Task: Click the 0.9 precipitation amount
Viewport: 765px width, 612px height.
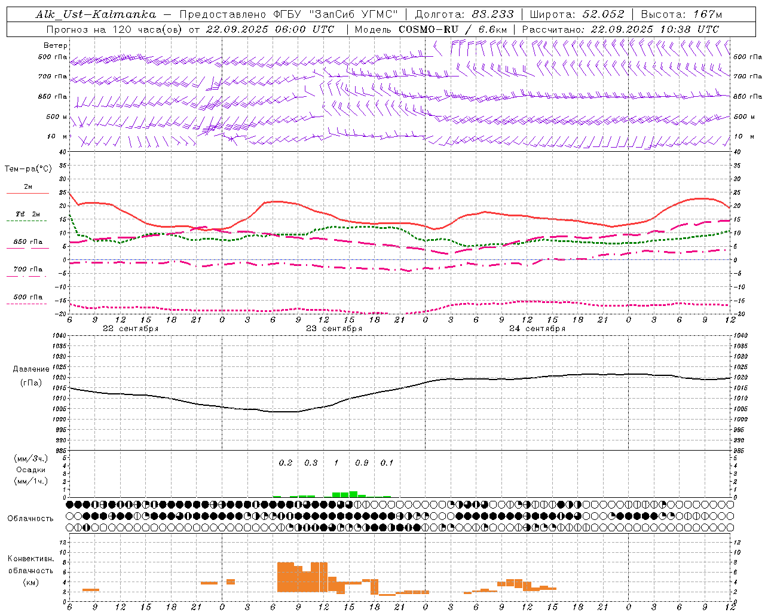Action: point(362,463)
